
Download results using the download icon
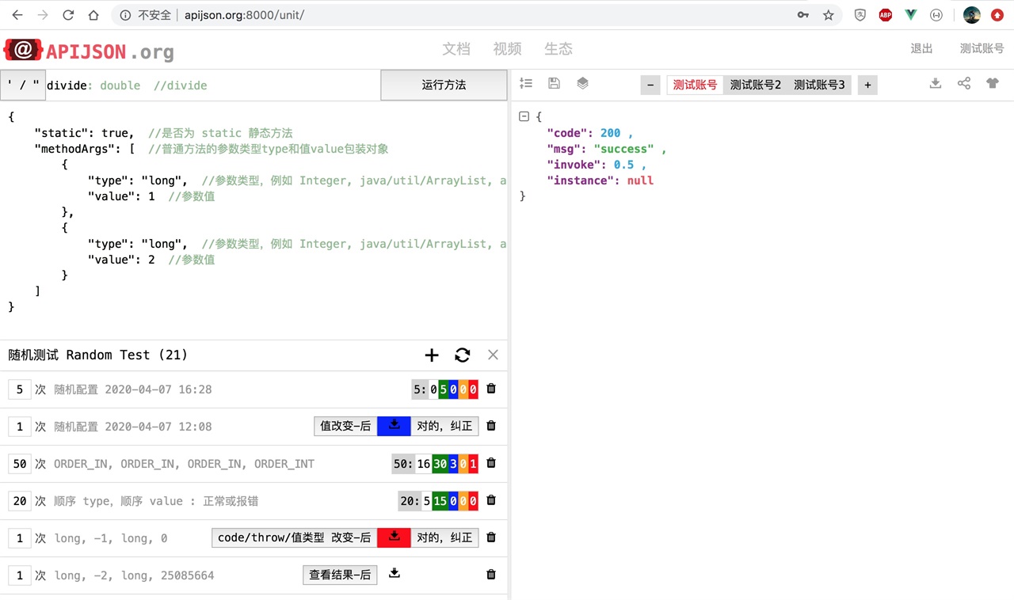pos(935,83)
